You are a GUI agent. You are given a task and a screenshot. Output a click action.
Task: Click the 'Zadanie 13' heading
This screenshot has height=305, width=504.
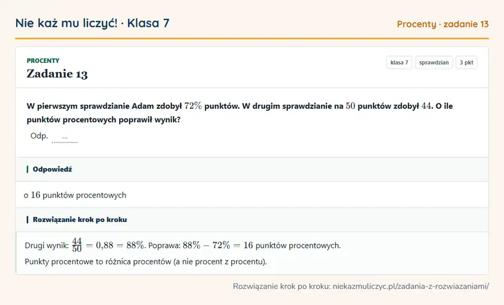point(57,74)
